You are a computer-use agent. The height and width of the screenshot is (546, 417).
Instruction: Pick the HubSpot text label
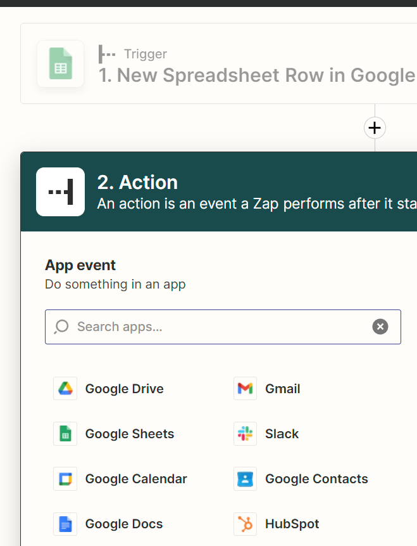pyautogui.click(x=292, y=524)
